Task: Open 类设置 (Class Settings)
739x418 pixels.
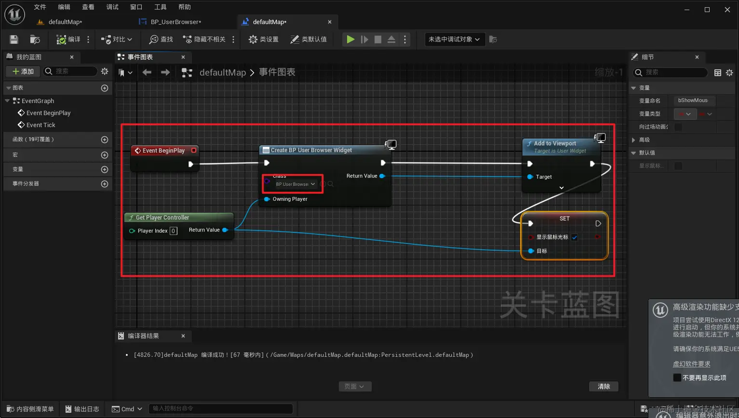Action: pos(263,39)
